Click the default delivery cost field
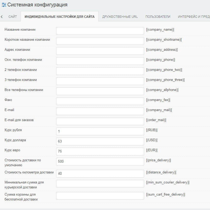The height and width of the screenshot is (210, 210). pyautogui.click(x=100, y=162)
